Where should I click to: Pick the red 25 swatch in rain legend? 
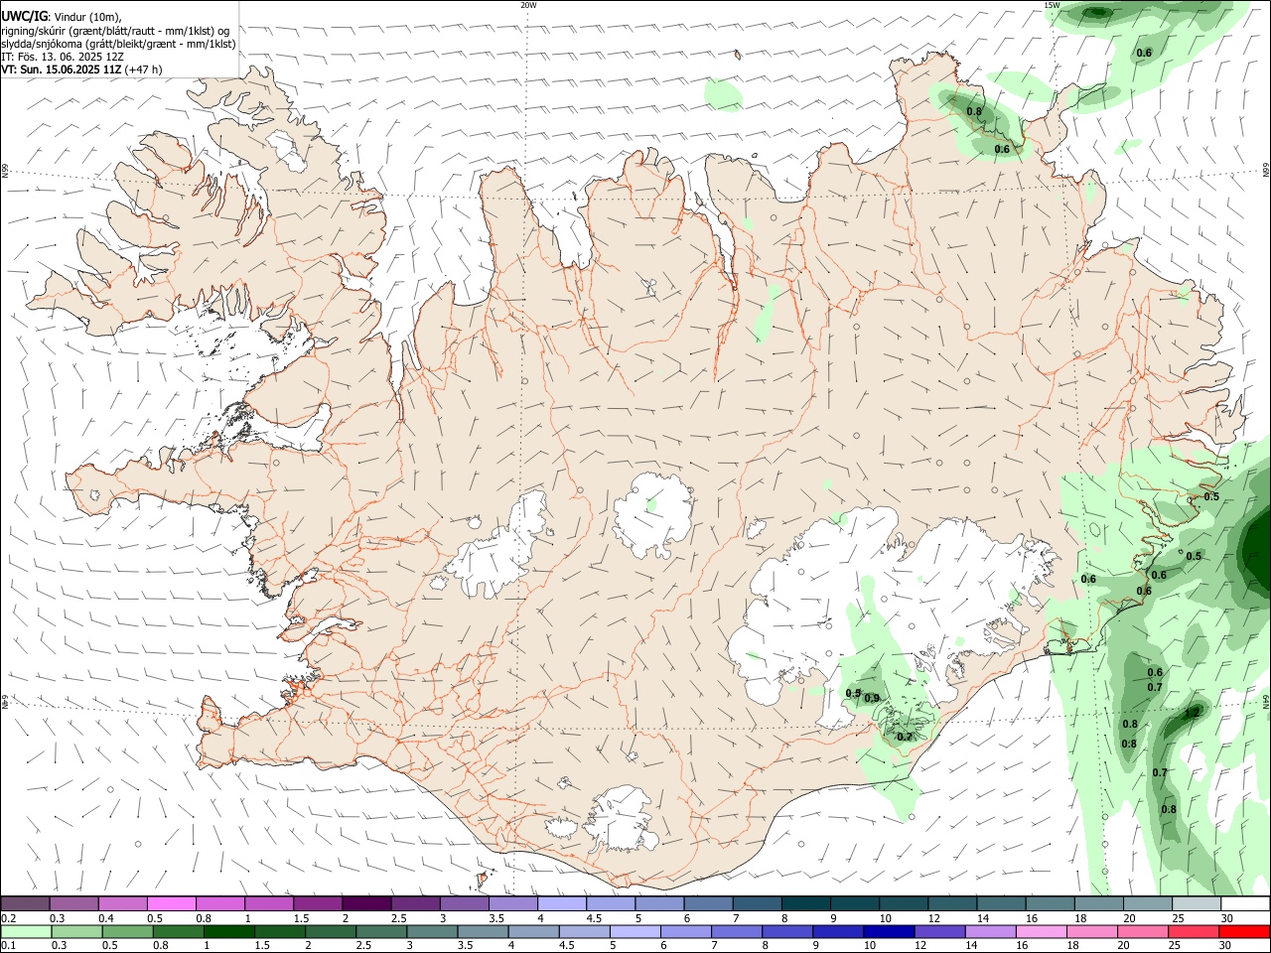pos(1193,932)
